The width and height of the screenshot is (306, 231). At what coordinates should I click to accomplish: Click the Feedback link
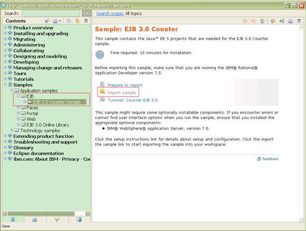coord(270,159)
